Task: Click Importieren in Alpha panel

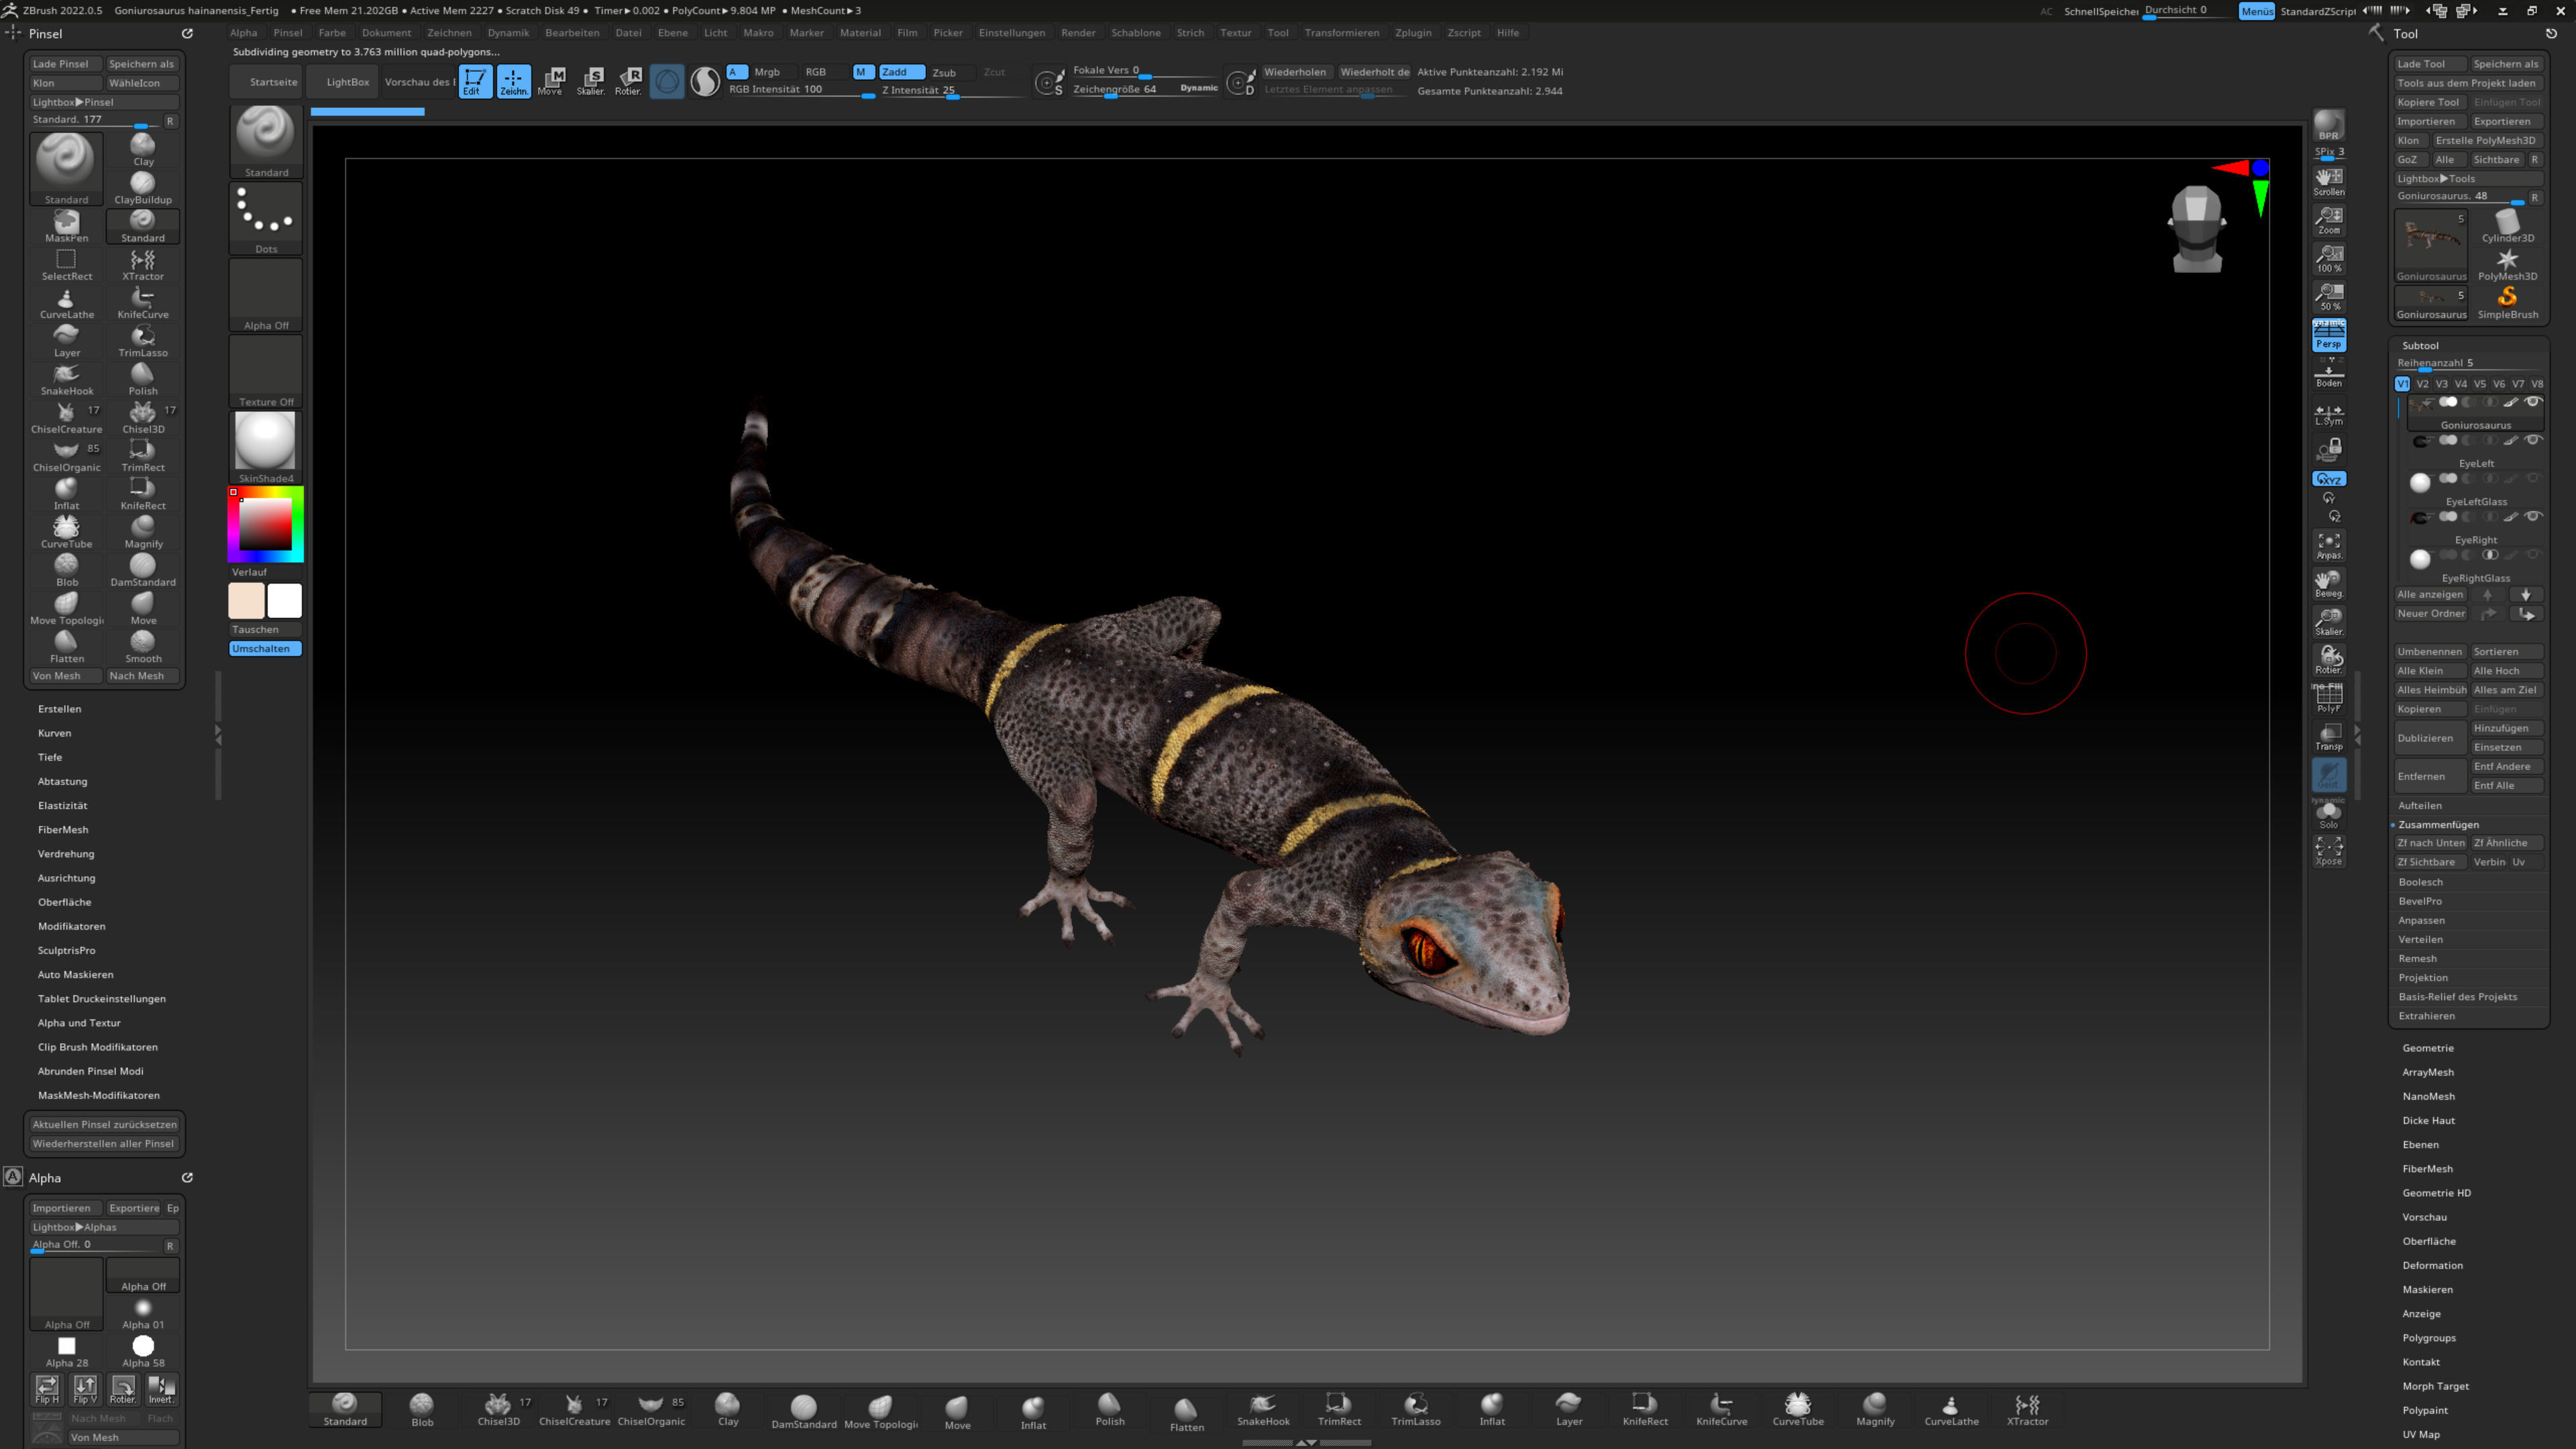Action: click(x=64, y=1208)
